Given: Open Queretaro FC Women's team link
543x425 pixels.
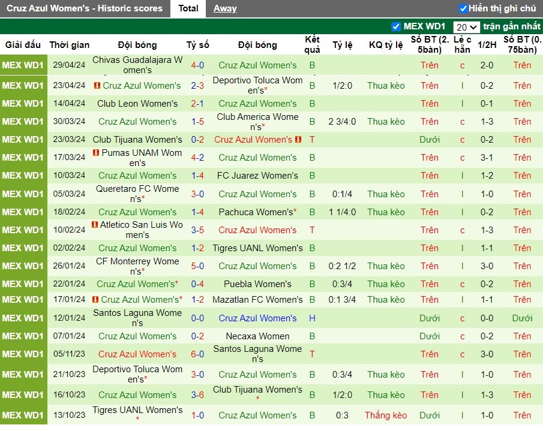Looking at the screenshot, I should pyautogui.click(x=137, y=194).
